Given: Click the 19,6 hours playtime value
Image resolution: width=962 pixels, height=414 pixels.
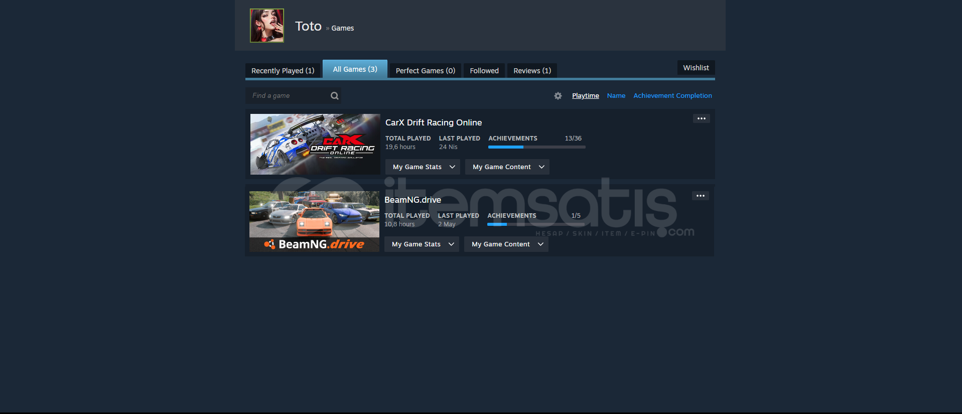Looking at the screenshot, I should (x=400, y=147).
